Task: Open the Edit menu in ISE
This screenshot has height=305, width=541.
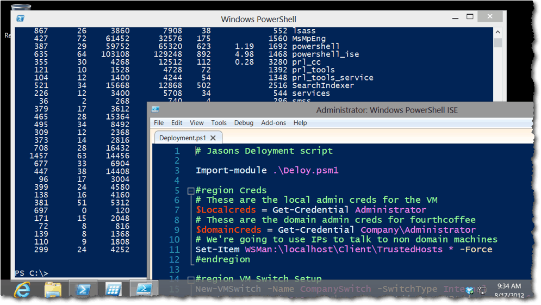Action: [177, 123]
